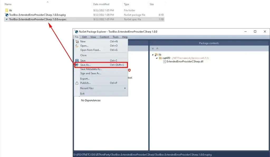
Task: Click the ExtendedErrorProviderCSharp.dll file icon
Action: [165, 61]
